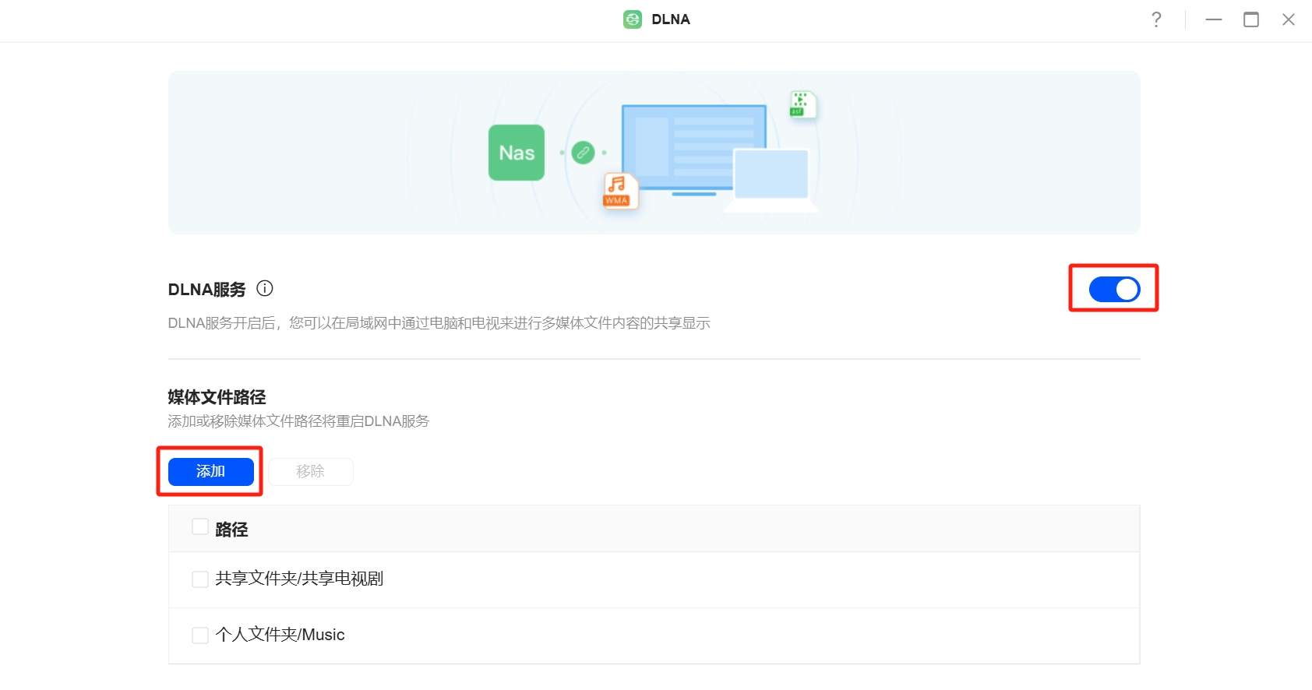Click the 添加或移除媒体文件路径 hint text
The width and height of the screenshot is (1312, 690).
pyautogui.click(x=298, y=421)
